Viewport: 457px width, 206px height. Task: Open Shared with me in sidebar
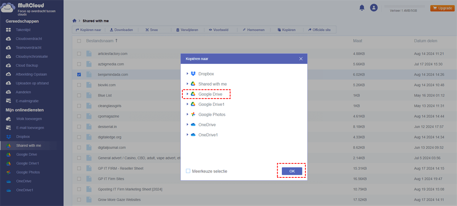(29, 145)
